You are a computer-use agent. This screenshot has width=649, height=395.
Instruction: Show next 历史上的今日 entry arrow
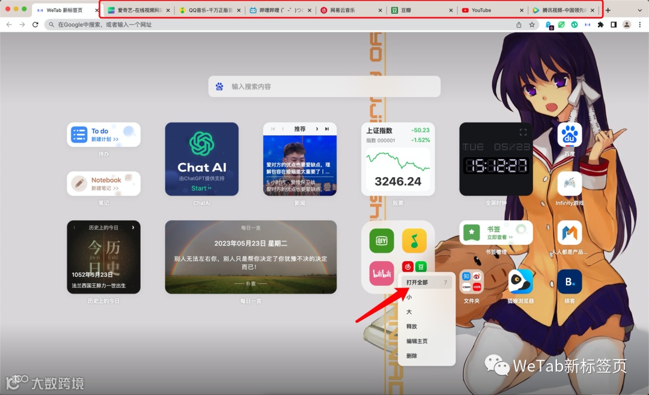click(133, 228)
